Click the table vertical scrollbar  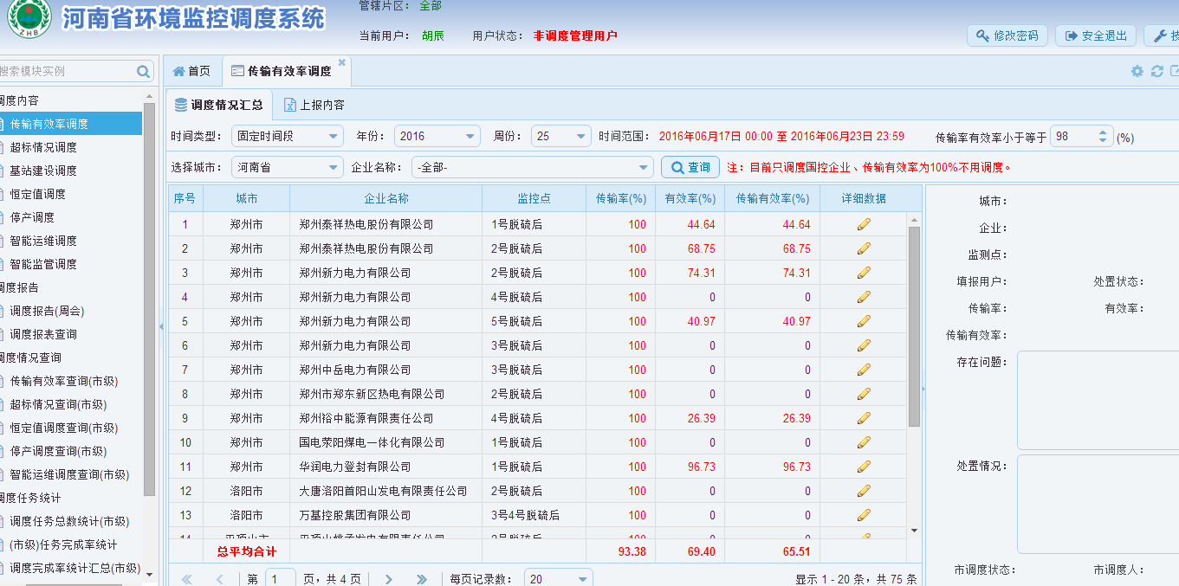click(914, 329)
